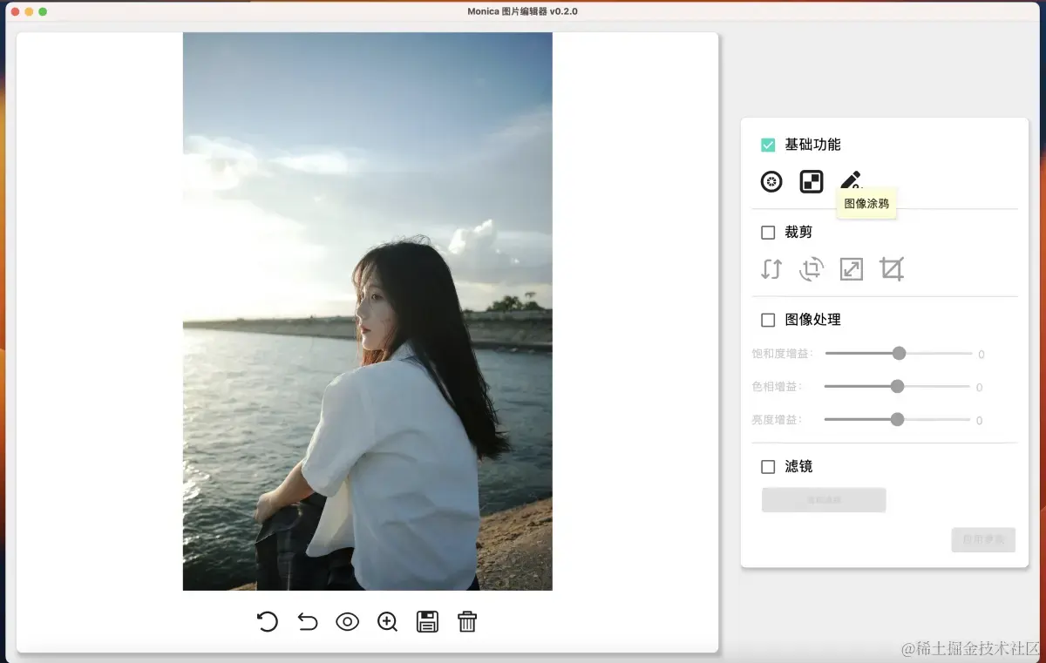The height and width of the screenshot is (663, 1046).
Task: Click the undo arrow icon below photo
Action: (308, 621)
